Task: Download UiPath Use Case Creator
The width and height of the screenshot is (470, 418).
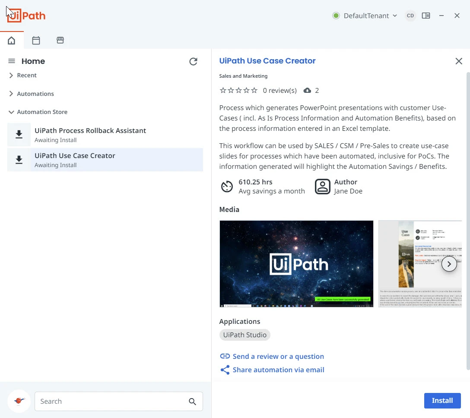Action: [19, 160]
